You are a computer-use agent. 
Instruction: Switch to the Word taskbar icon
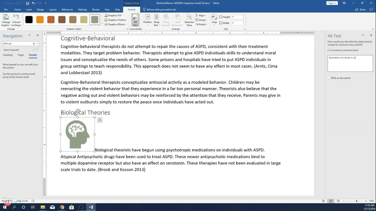tap(91, 207)
